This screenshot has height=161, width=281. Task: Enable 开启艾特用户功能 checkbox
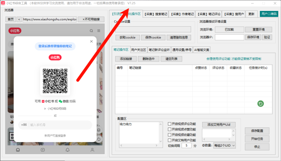click(170, 140)
